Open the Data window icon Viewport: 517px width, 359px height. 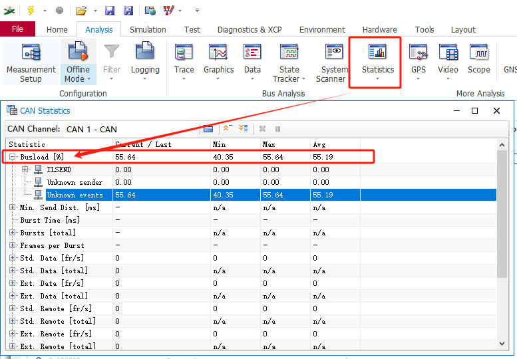pos(252,53)
